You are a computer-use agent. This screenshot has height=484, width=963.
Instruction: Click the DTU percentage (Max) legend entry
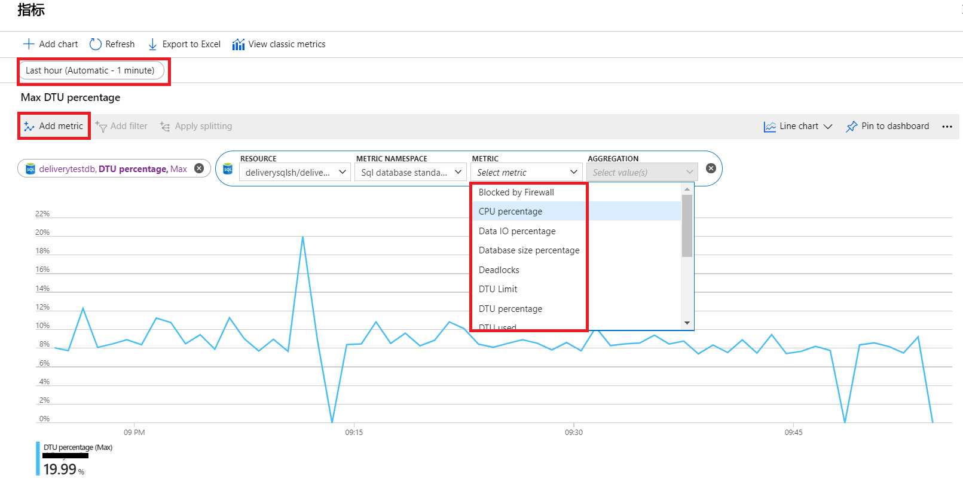pos(78,448)
